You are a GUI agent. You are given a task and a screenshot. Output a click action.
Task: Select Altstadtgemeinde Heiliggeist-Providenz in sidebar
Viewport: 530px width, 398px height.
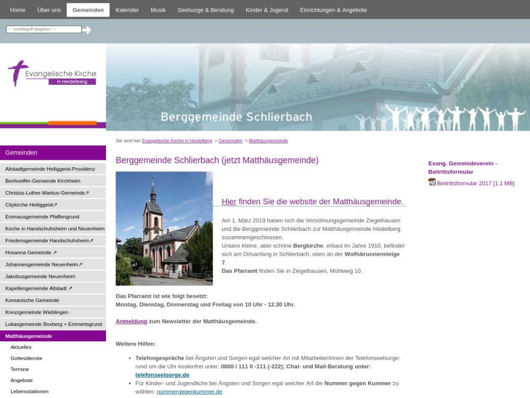pos(50,169)
